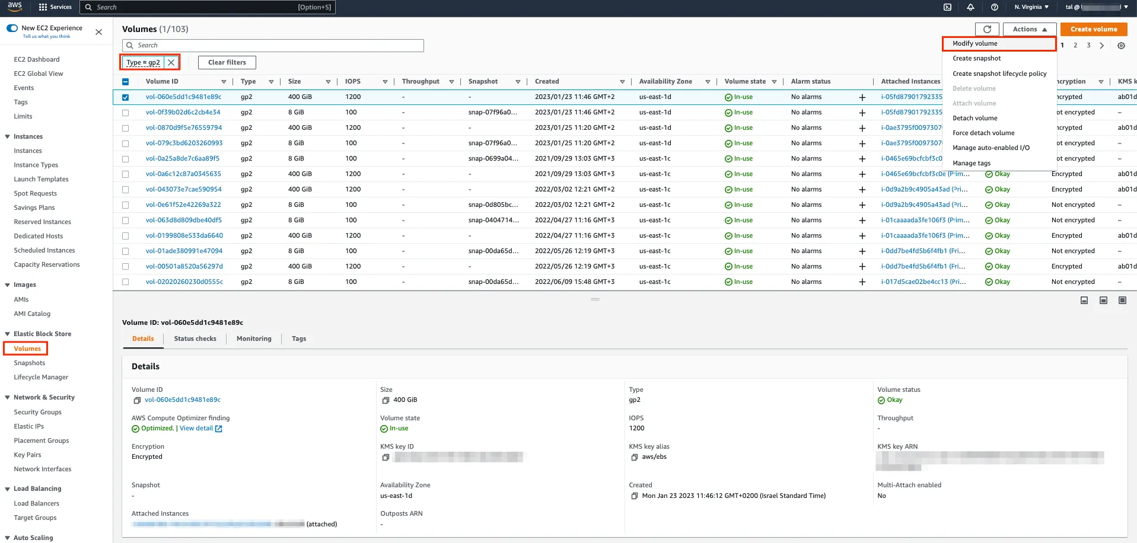
Task: Open the Services grid menu
Action: tap(55, 7)
